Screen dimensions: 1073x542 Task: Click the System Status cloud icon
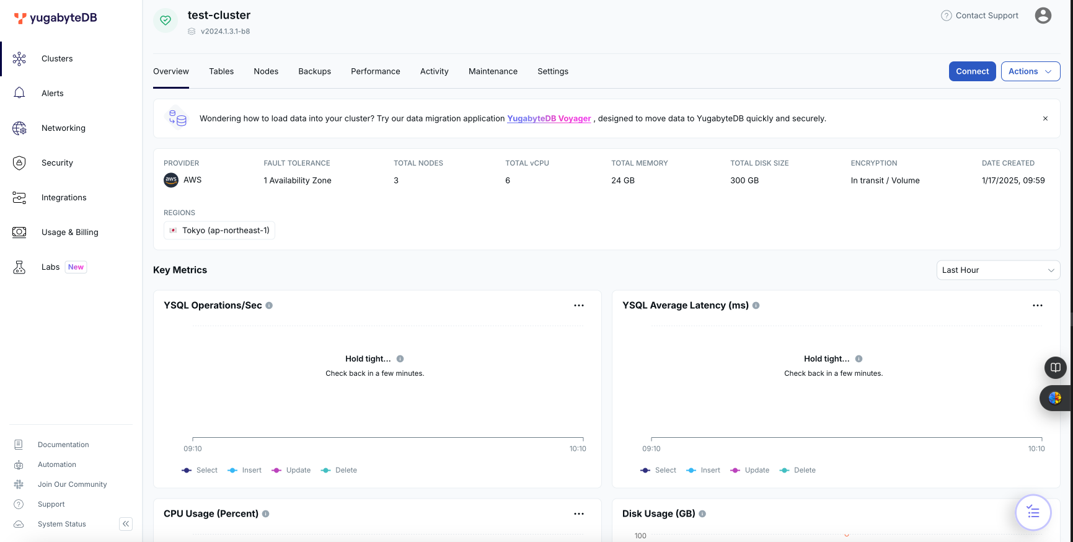[x=19, y=524]
